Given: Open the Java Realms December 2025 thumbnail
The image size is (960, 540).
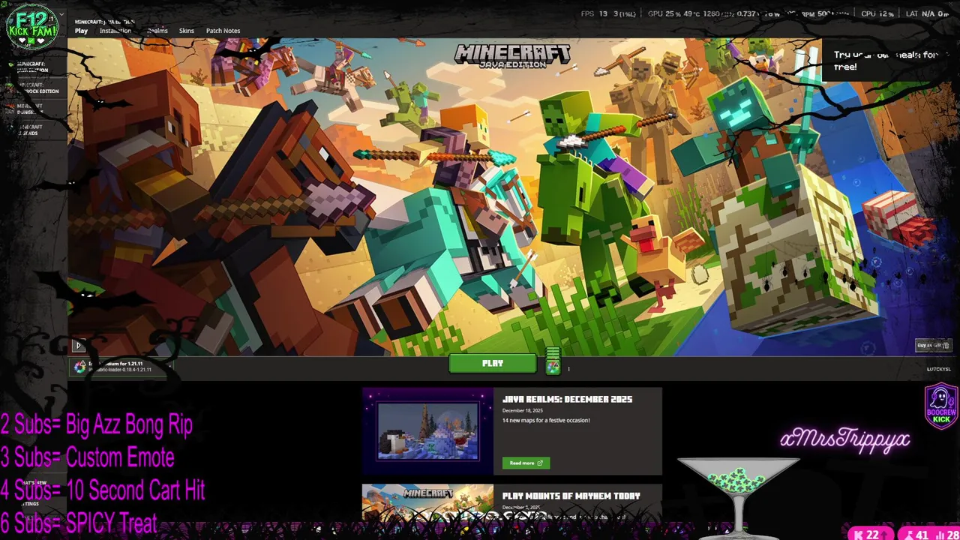Looking at the screenshot, I should pyautogui.click(x=428, y=431).
